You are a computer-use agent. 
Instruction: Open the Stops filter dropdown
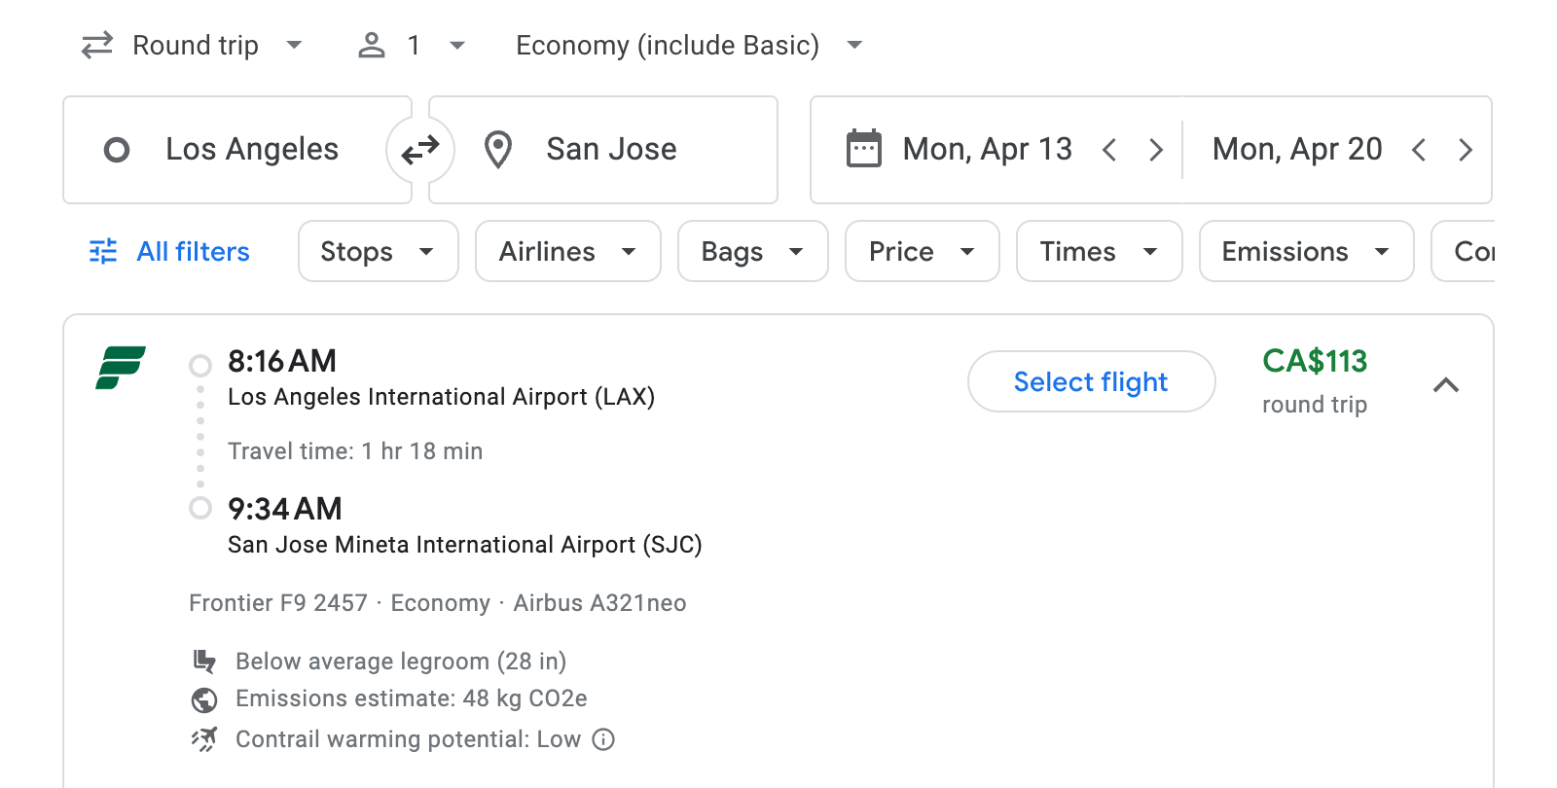tap(378, 251)
